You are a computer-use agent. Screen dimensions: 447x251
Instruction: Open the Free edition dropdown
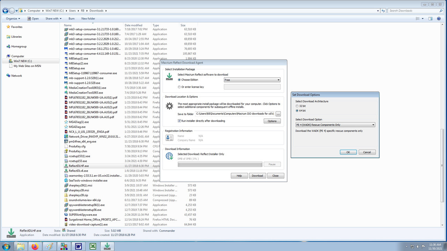pos(252,80)
